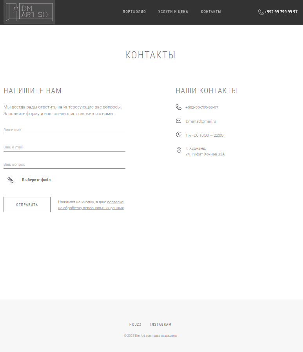The image size is (303, 352).
Task: Open the Портфолио menu item
Action: (134, 12)
